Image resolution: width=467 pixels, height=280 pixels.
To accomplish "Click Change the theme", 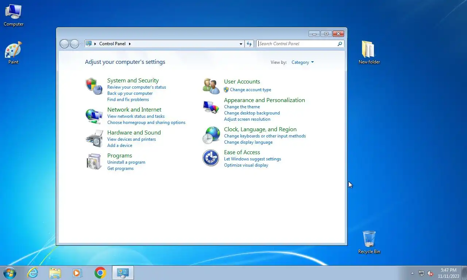I will tap(242, 107).
